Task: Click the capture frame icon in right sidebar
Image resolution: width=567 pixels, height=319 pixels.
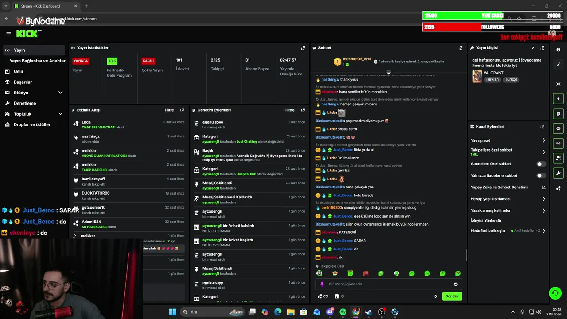Action: tap(559, 84)
